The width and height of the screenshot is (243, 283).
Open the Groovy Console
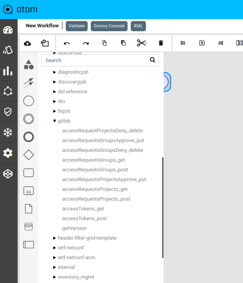109,26
